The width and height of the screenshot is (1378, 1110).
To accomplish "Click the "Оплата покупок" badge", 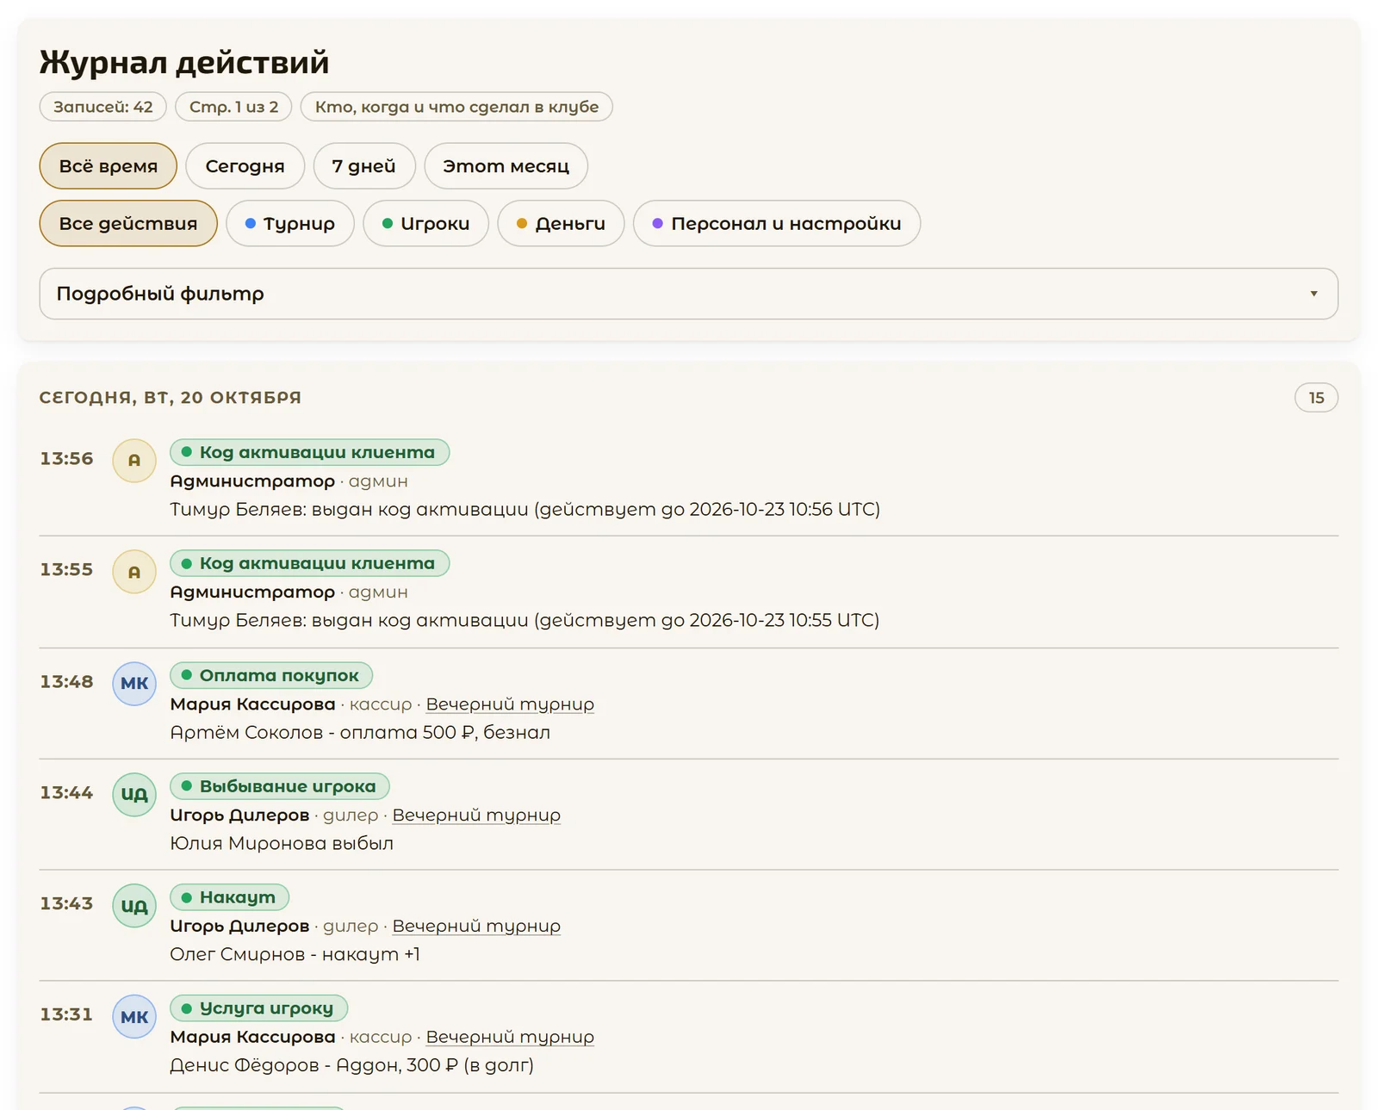I will tap(271, 675).
